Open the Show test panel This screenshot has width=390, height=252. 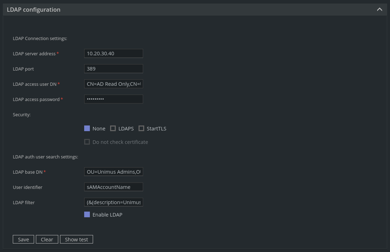click(x=76, y=239)
